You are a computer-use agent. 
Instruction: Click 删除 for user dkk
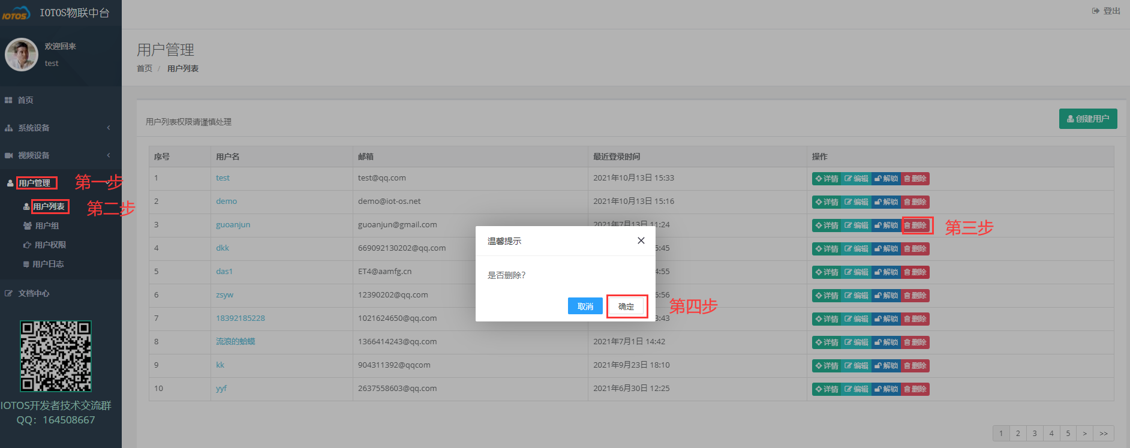click(915, 249)
